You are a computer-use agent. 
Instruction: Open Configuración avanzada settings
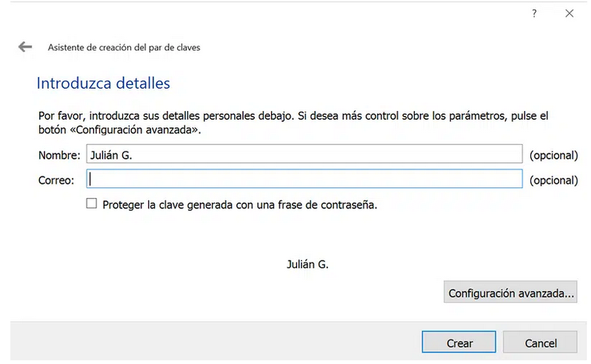point(511,293)
